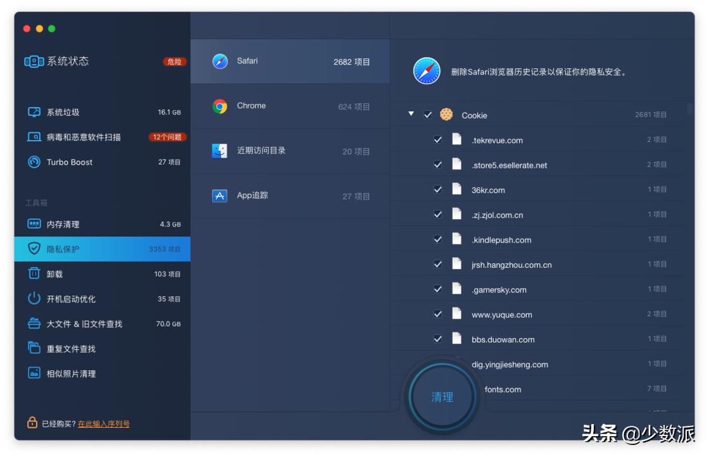Open uninstaller trash icon
Viewport: 709px width, 457px height.
(x=34, y=273)
